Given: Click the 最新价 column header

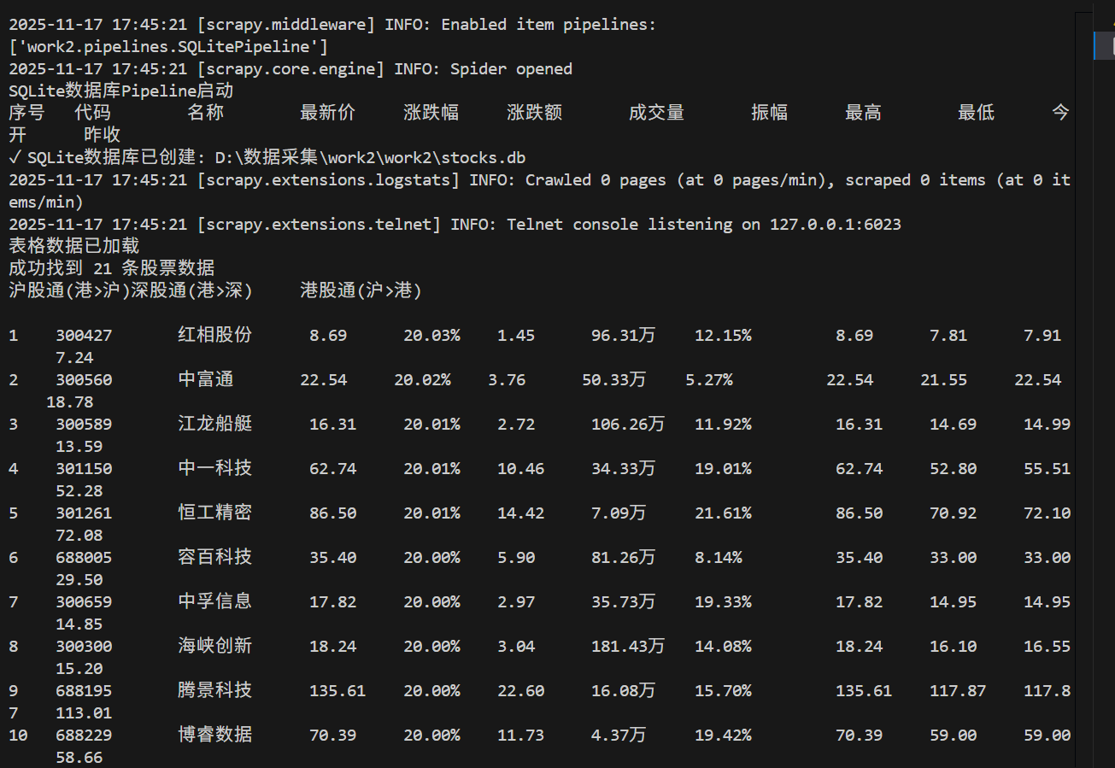Looking at the screenshot, I should [x=327, y=113].
